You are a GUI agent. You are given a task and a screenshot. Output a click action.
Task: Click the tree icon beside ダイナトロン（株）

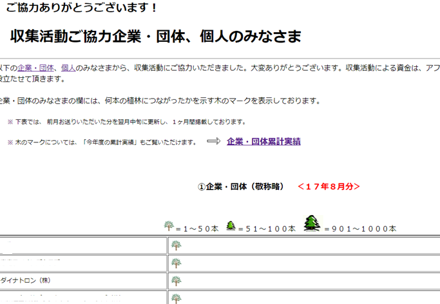[176, 281]
